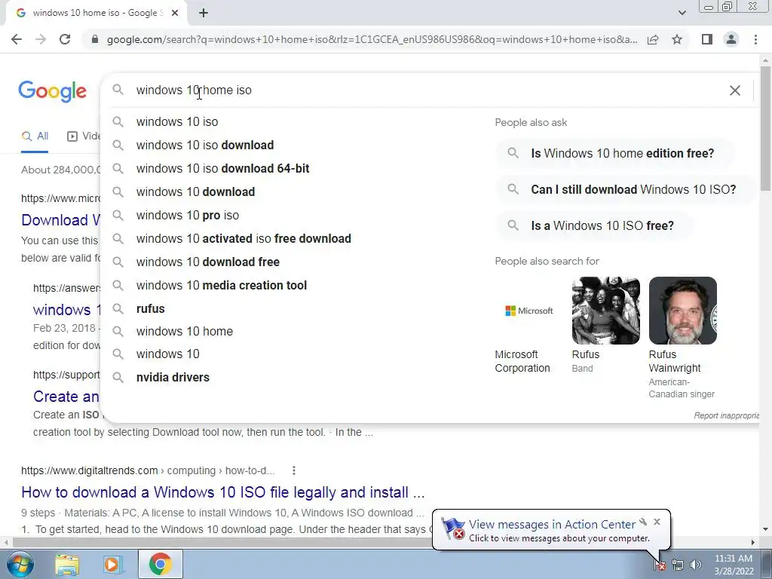The image size is (772, 579).
Task: Open the tab search dropdown arrow
Action: tap(682, 13)
